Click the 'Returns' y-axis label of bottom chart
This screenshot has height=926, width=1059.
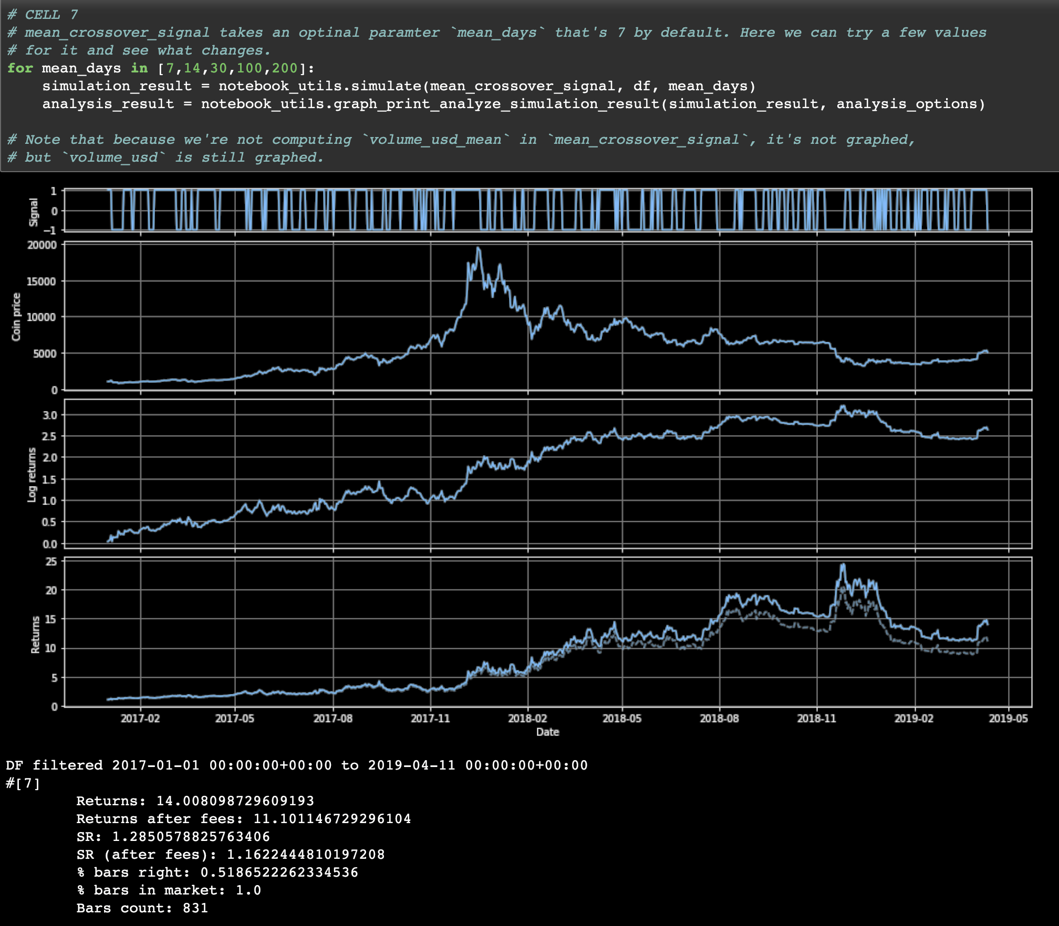pos(35,635)
